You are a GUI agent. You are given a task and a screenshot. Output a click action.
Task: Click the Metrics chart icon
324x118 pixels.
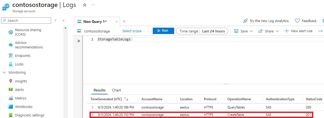tap(11, 98)
